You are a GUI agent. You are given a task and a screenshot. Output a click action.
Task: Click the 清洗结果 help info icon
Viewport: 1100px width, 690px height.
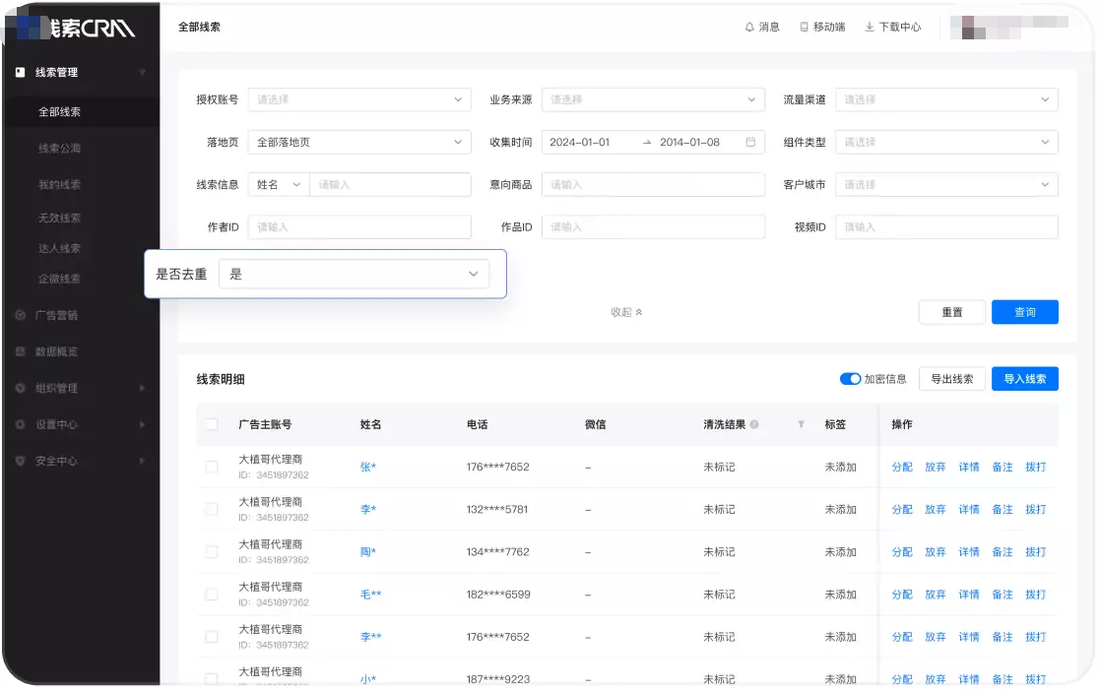point(754,424)
